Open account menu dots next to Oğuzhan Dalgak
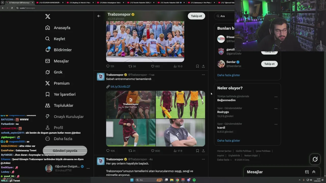Image resolution: width=326 pixels, height=183 pixels. (x=88, y=168)
